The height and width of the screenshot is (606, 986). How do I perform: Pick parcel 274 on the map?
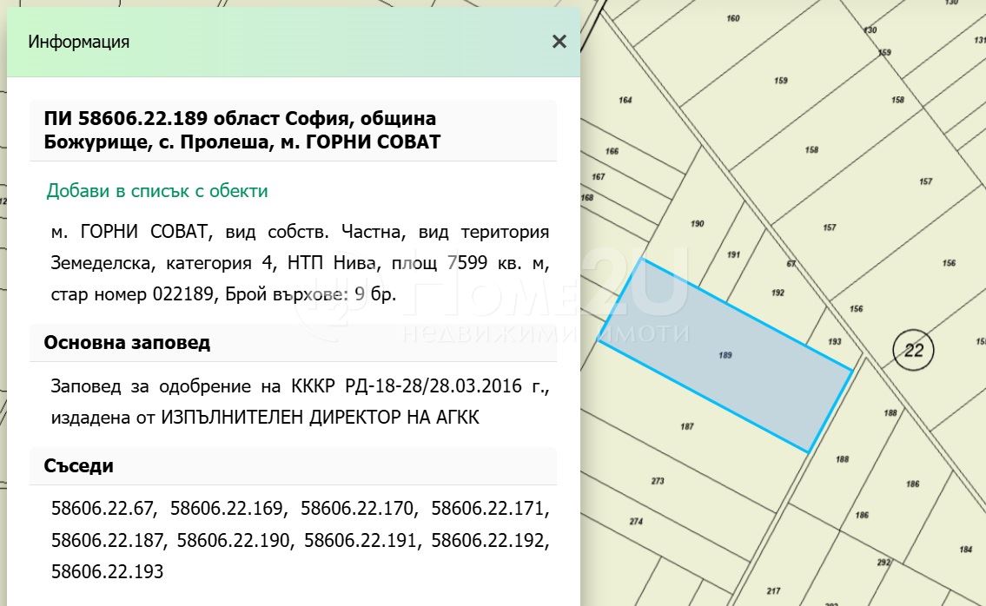[637, 522]
